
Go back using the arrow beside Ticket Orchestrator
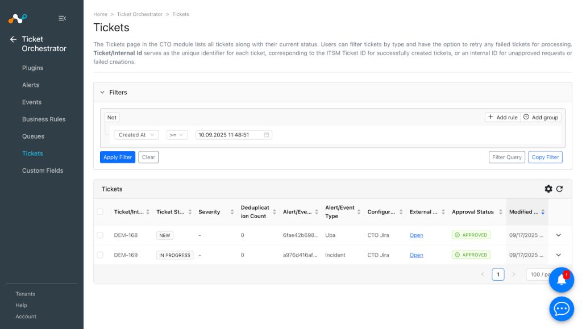pos(14,39)
